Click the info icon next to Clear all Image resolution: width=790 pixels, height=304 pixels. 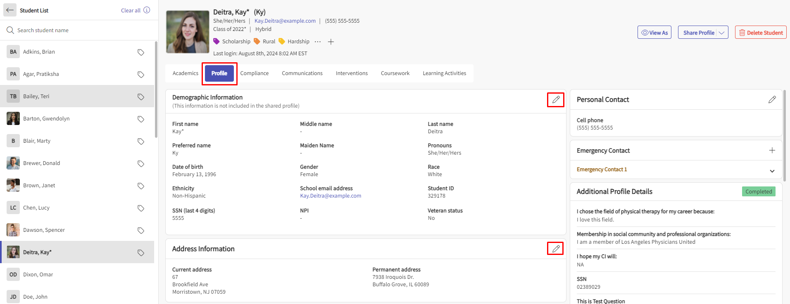tap(147, 10)
